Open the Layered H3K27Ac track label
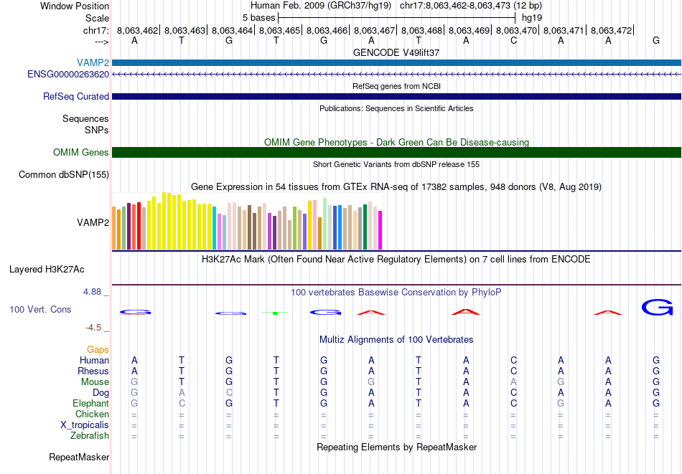The height and width of the screenshot is (474, 682). pyautogui.click(x=47, y=270)
